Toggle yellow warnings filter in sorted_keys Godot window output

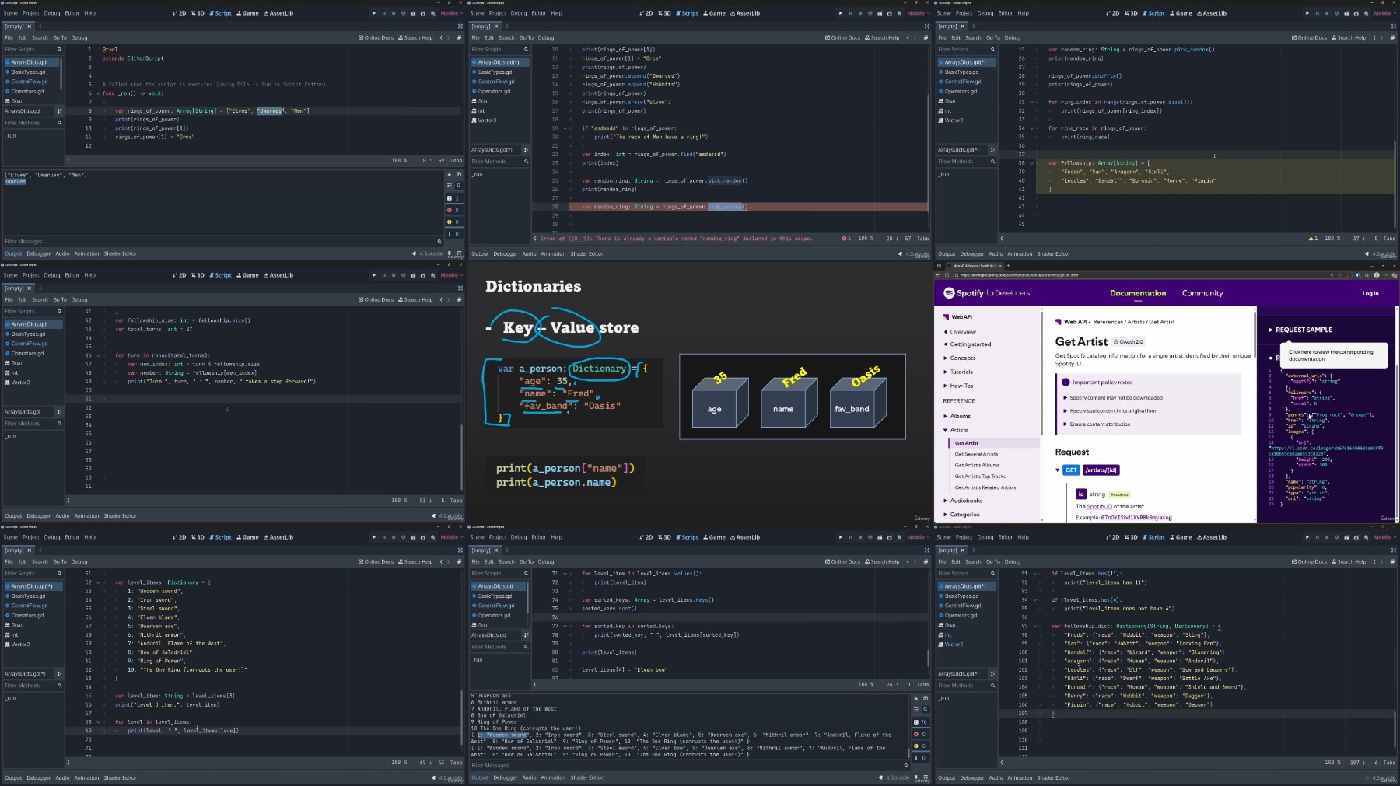tap(921, 746)
